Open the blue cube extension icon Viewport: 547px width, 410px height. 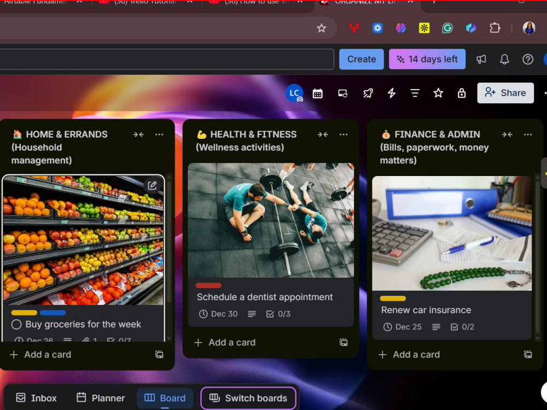point(471,28)
